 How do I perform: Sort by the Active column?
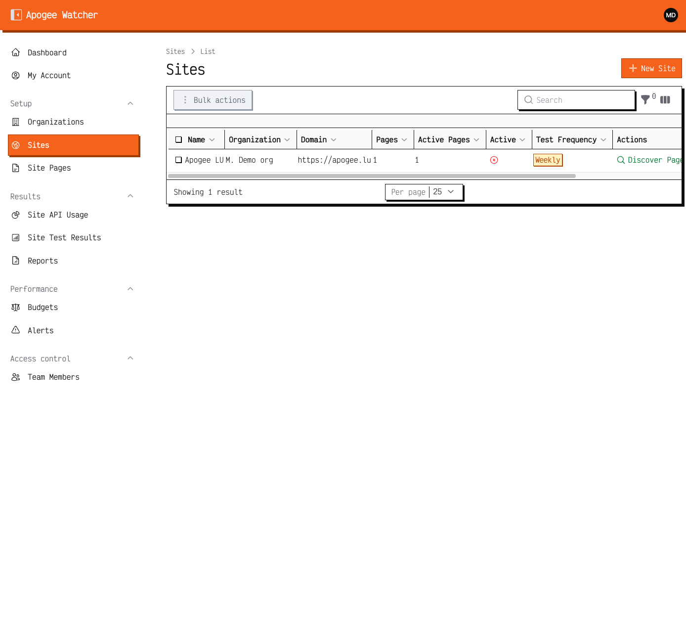coord(508,140)
